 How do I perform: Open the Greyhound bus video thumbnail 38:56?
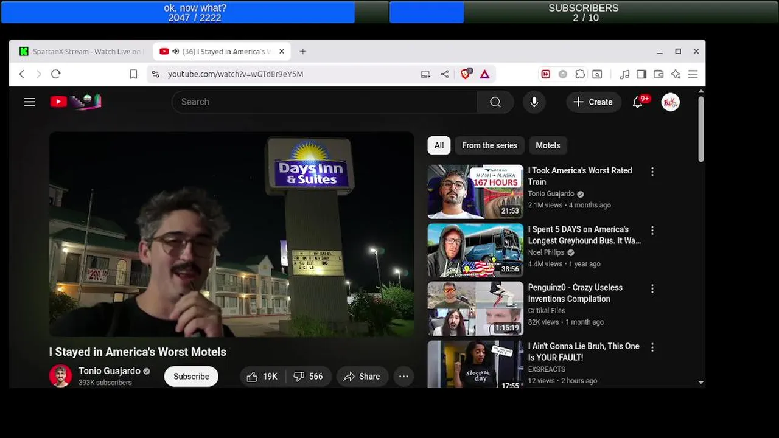pyautogui.click(x=475, y=251)
